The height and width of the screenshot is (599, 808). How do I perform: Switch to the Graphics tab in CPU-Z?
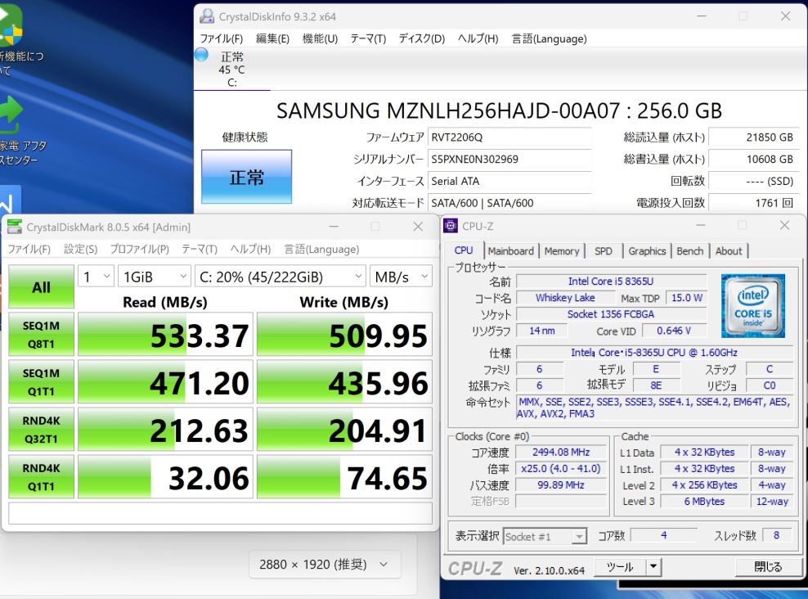(647, 251)
